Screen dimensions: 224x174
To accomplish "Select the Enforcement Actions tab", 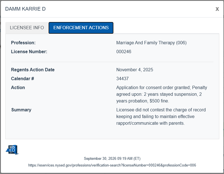I will (81, 28).
